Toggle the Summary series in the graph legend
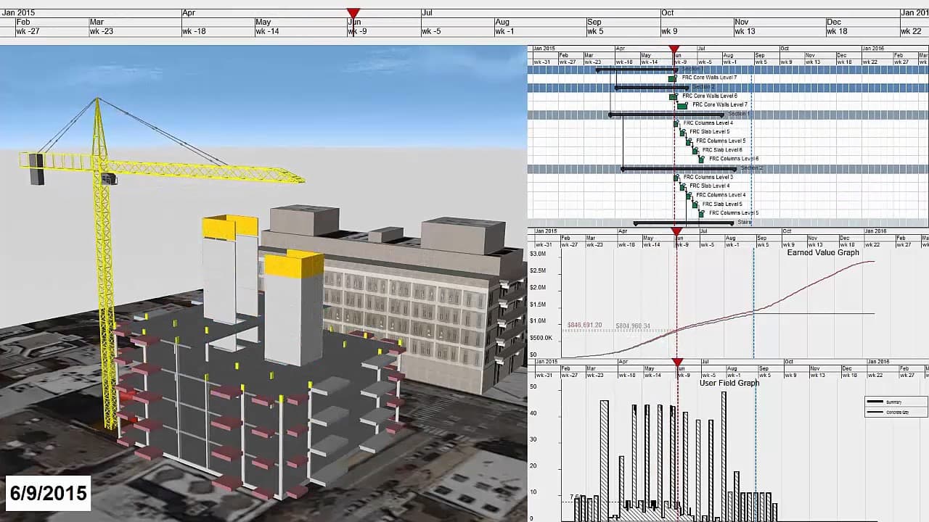The image size is (929, 522). pos(893,401)
